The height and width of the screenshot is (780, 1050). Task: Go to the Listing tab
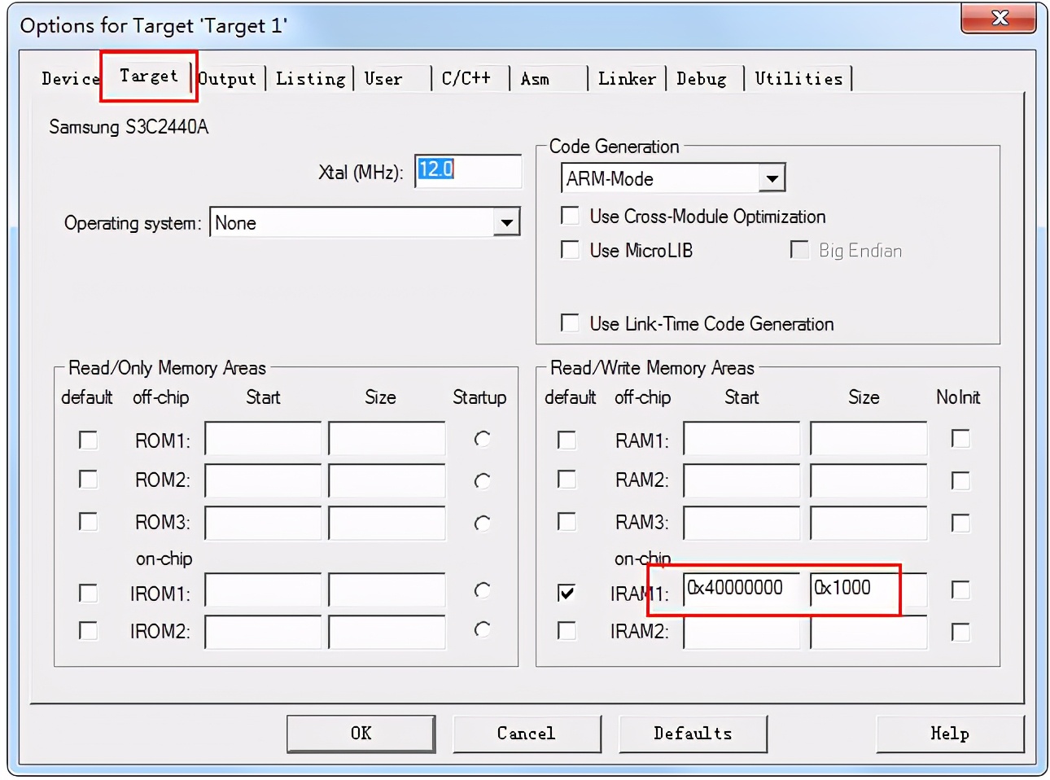(x=310, y=79)
